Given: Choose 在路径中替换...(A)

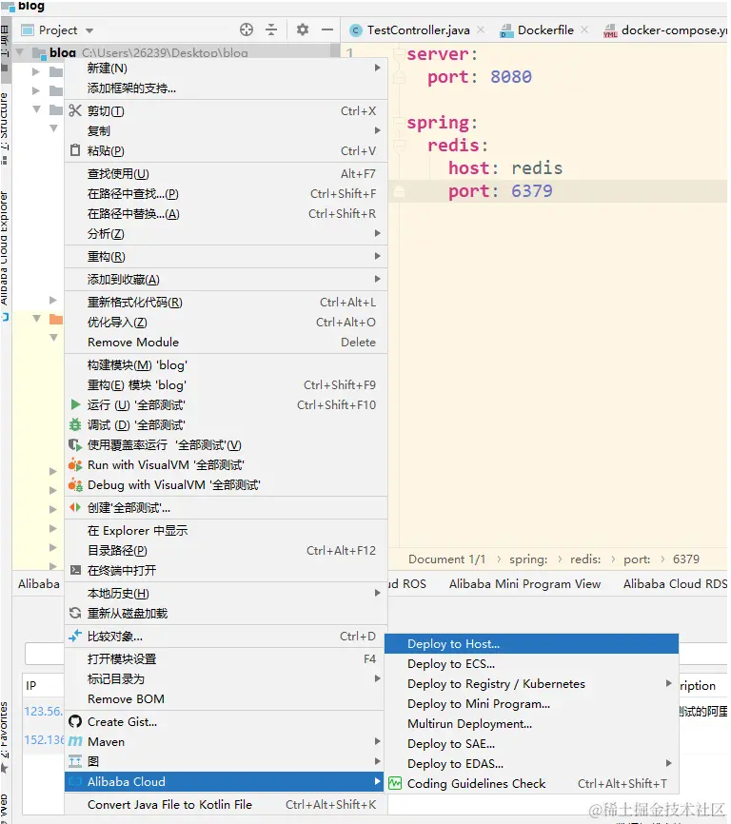Looking at the screenshot, I should tap(226, 213).
